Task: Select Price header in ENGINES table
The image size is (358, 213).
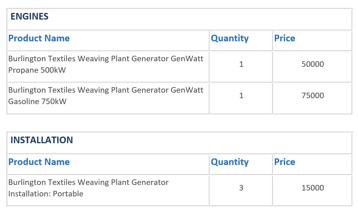Action: pyautogui.click(x=285, y=38)
